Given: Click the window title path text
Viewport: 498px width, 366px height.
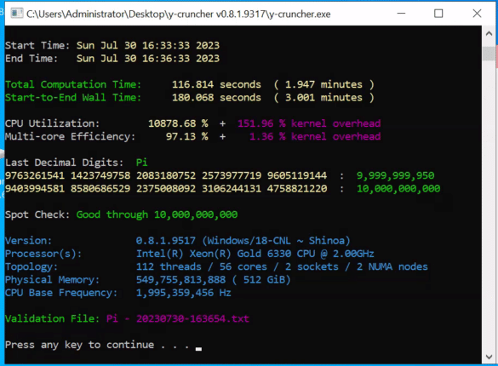Looking at the screenshot, I should [x=179, y=14].
